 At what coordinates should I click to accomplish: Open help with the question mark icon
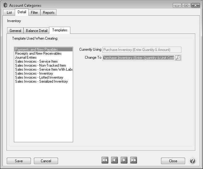point(193,161)
